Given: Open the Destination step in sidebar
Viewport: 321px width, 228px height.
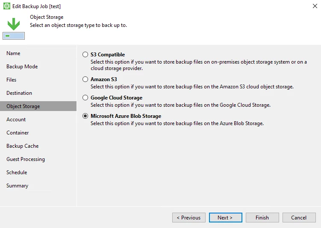Looking at the screenshot, I should (19, 93).
